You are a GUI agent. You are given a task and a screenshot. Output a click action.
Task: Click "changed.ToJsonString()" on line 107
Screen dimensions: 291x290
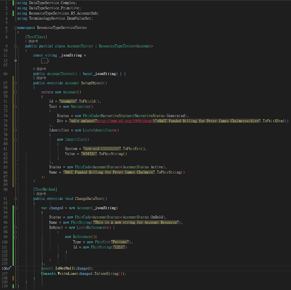point(100,274)
